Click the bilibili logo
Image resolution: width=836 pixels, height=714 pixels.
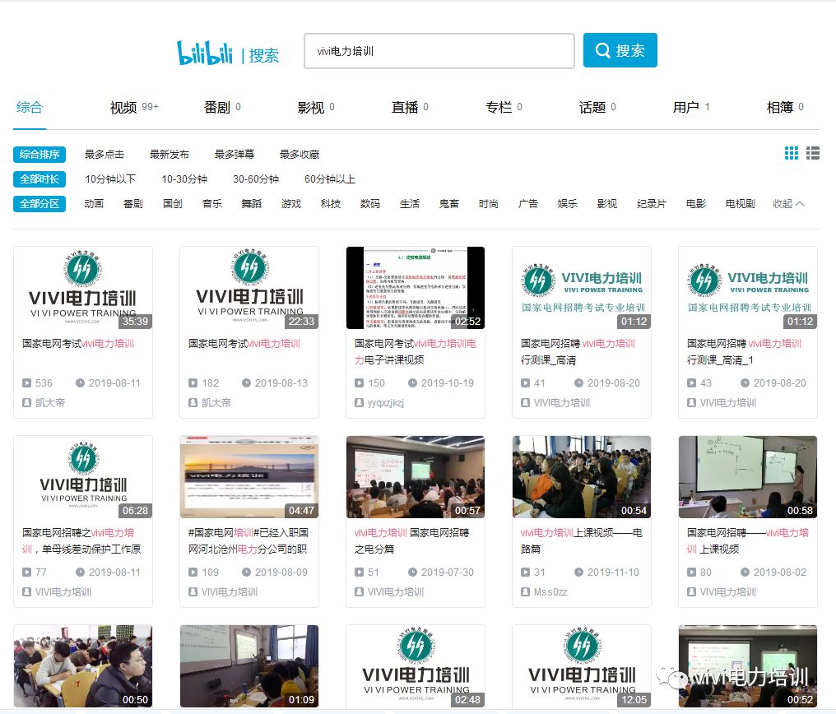205,52
